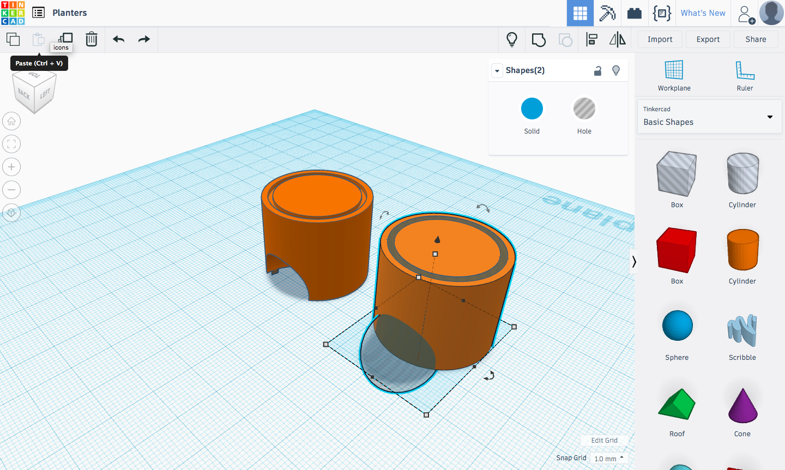Open the user profile avatar
The height and width of the screenshot is (470, 785).
pos(771,13)
